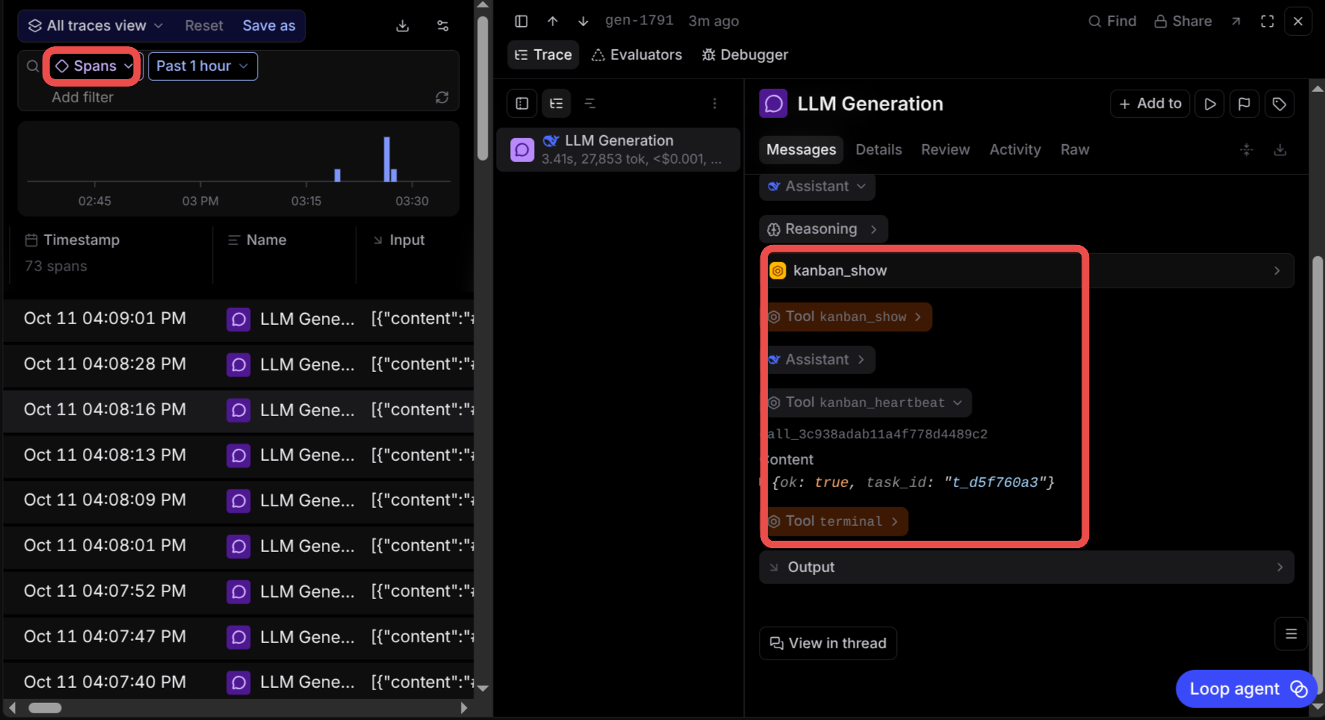The image size is (1325, 720).
Task: Open the Past 1 hour time range dropdown
Action: (202, 66)
